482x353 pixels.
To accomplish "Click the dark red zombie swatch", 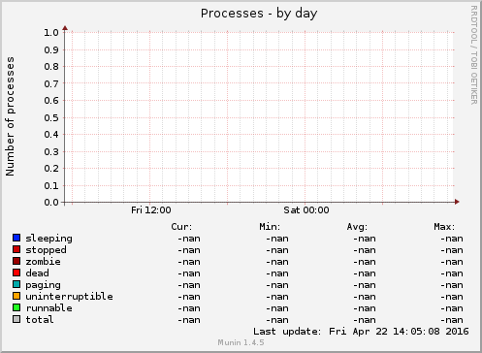I will (x=16, y=261).
